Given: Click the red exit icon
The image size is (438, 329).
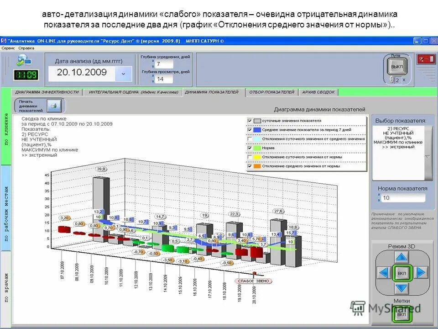Looking at the screenshot, I should click(x=426, y=59).
